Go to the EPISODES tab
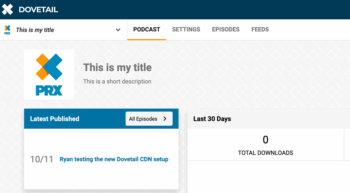The height and width of the screenshot is (193, 350). 226,29
